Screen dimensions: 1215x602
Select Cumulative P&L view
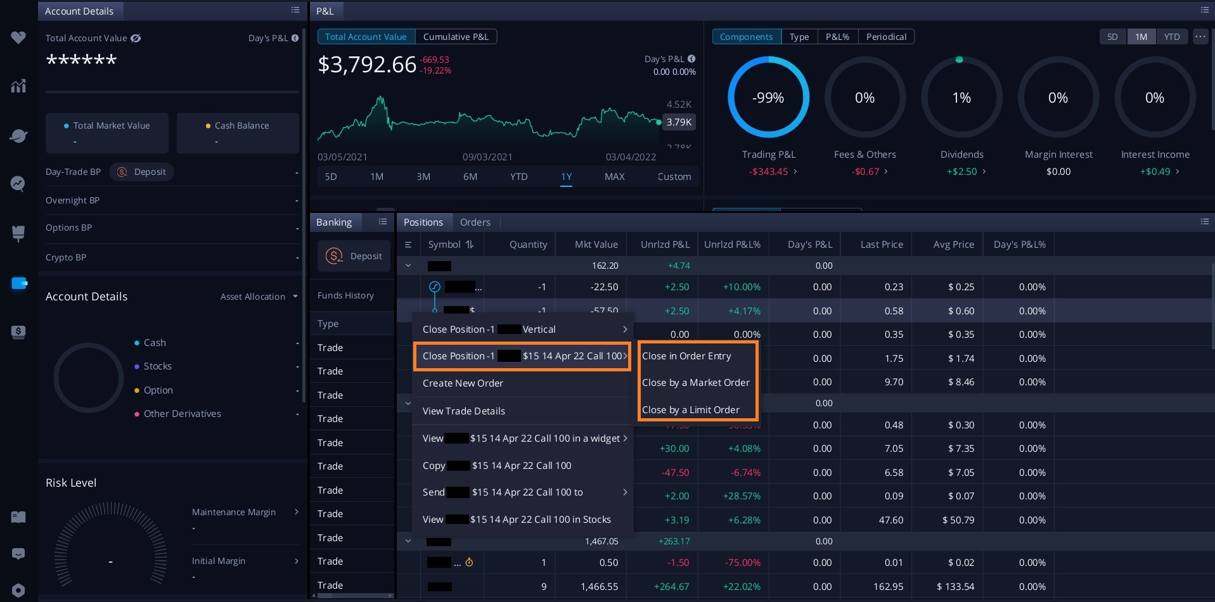[456, 37]
